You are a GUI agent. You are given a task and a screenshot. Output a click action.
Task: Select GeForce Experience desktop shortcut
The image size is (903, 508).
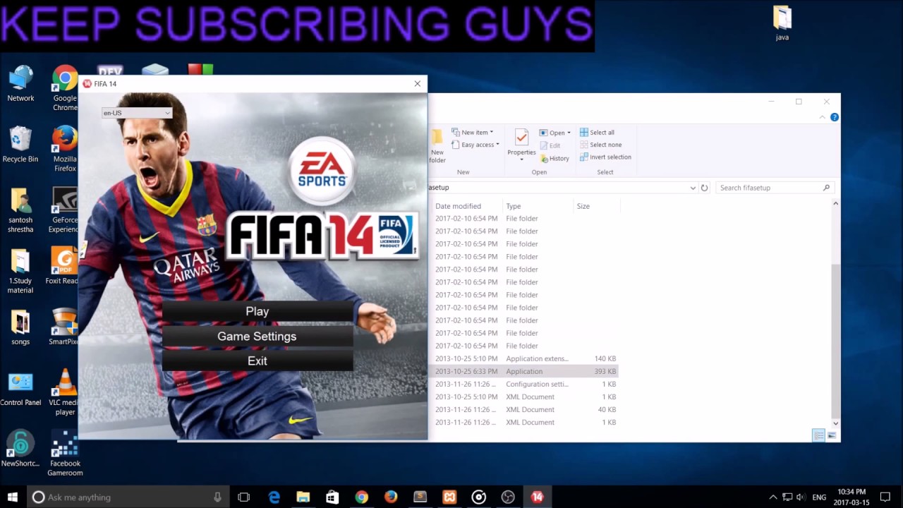click(65, 210)
